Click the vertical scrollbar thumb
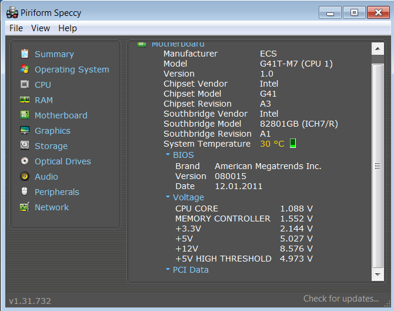This screenshot has width=394, height=311. click(x=378, y=166)
